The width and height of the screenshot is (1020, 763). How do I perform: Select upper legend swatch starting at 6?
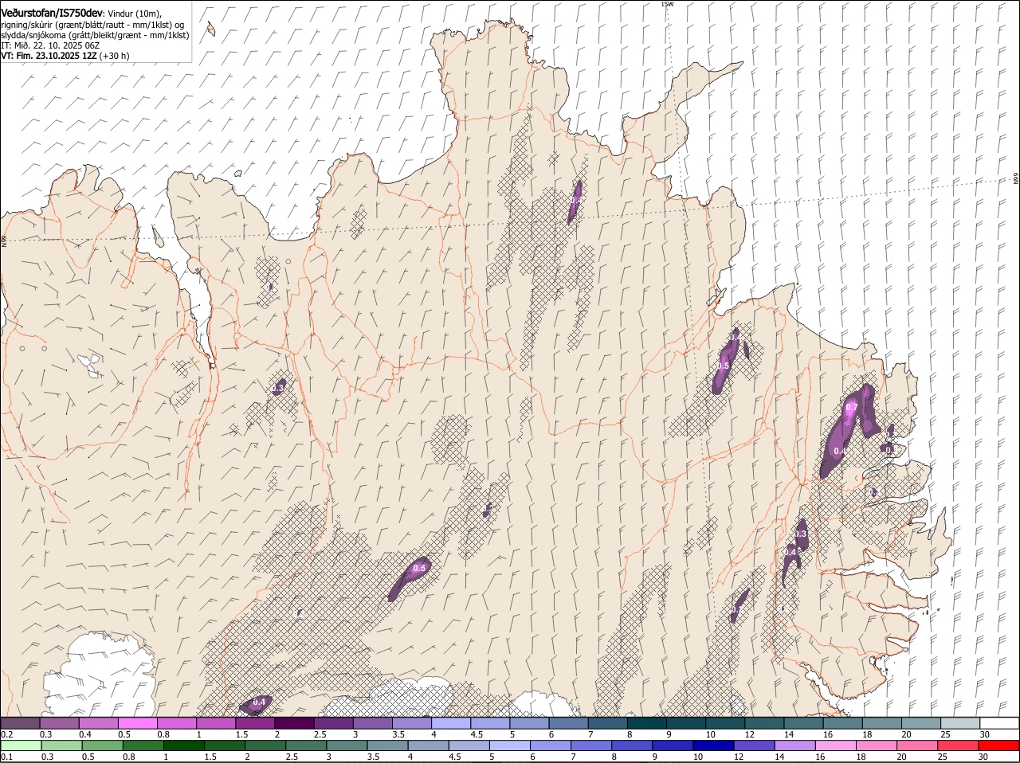click(x=568, y=723)
